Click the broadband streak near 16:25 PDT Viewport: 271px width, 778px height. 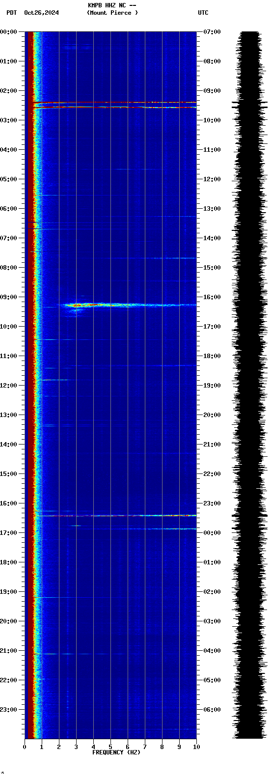click(x=115, y=516)
